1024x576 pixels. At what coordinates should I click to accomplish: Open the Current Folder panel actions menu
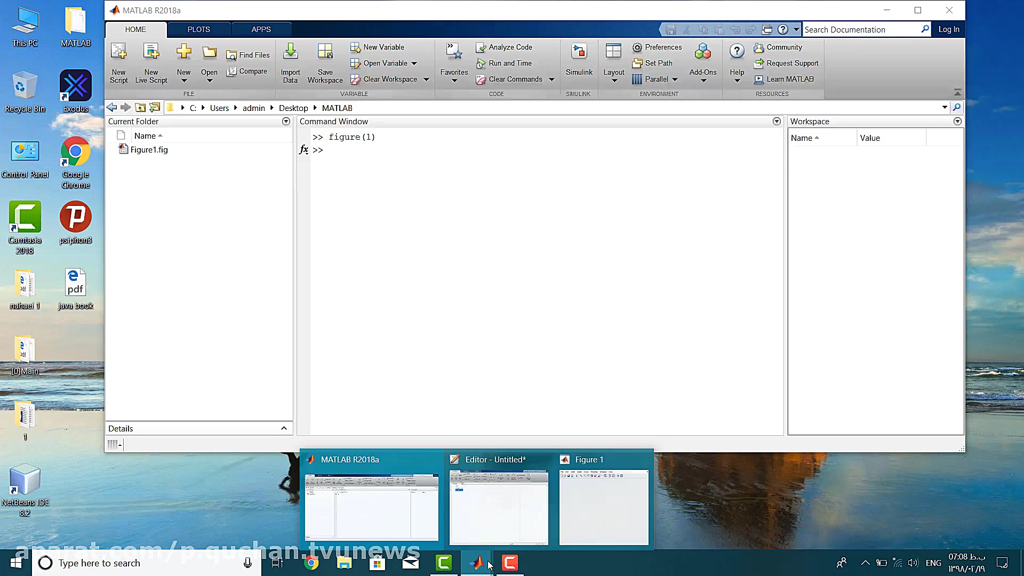coord(286,122)
